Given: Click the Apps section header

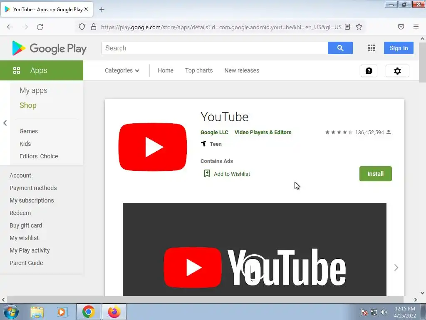Looking at the screenshot, I should click(42, 70).
